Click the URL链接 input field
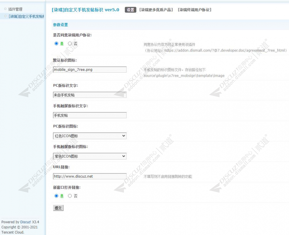289x235 pixels. coord(90,176)
